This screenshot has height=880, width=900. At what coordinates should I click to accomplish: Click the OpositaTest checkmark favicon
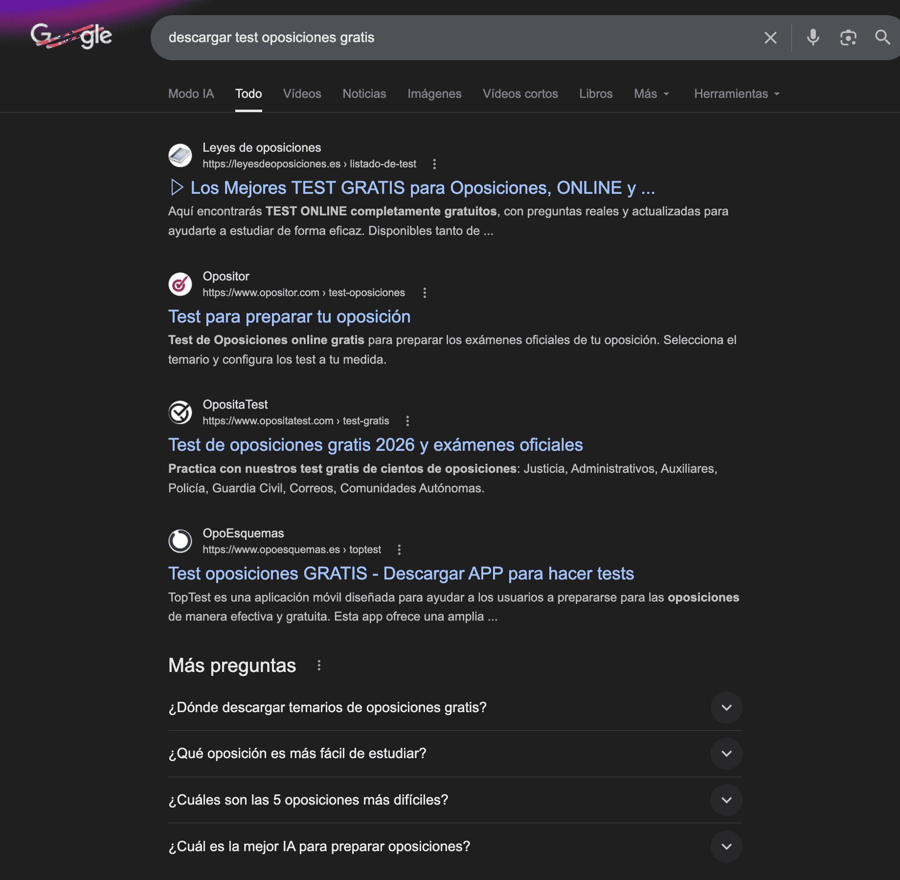click(x=180, y=413)
